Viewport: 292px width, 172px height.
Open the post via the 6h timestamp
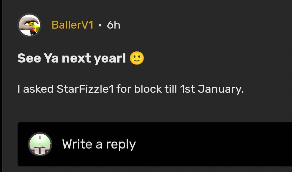click(114, 25)
